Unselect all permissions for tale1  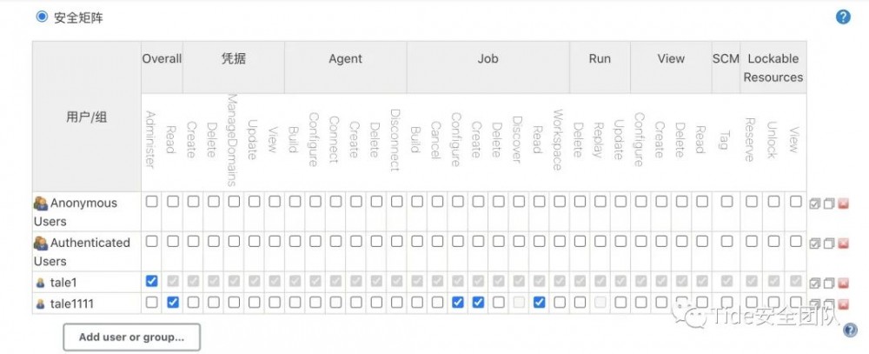[x=829, y=283]
